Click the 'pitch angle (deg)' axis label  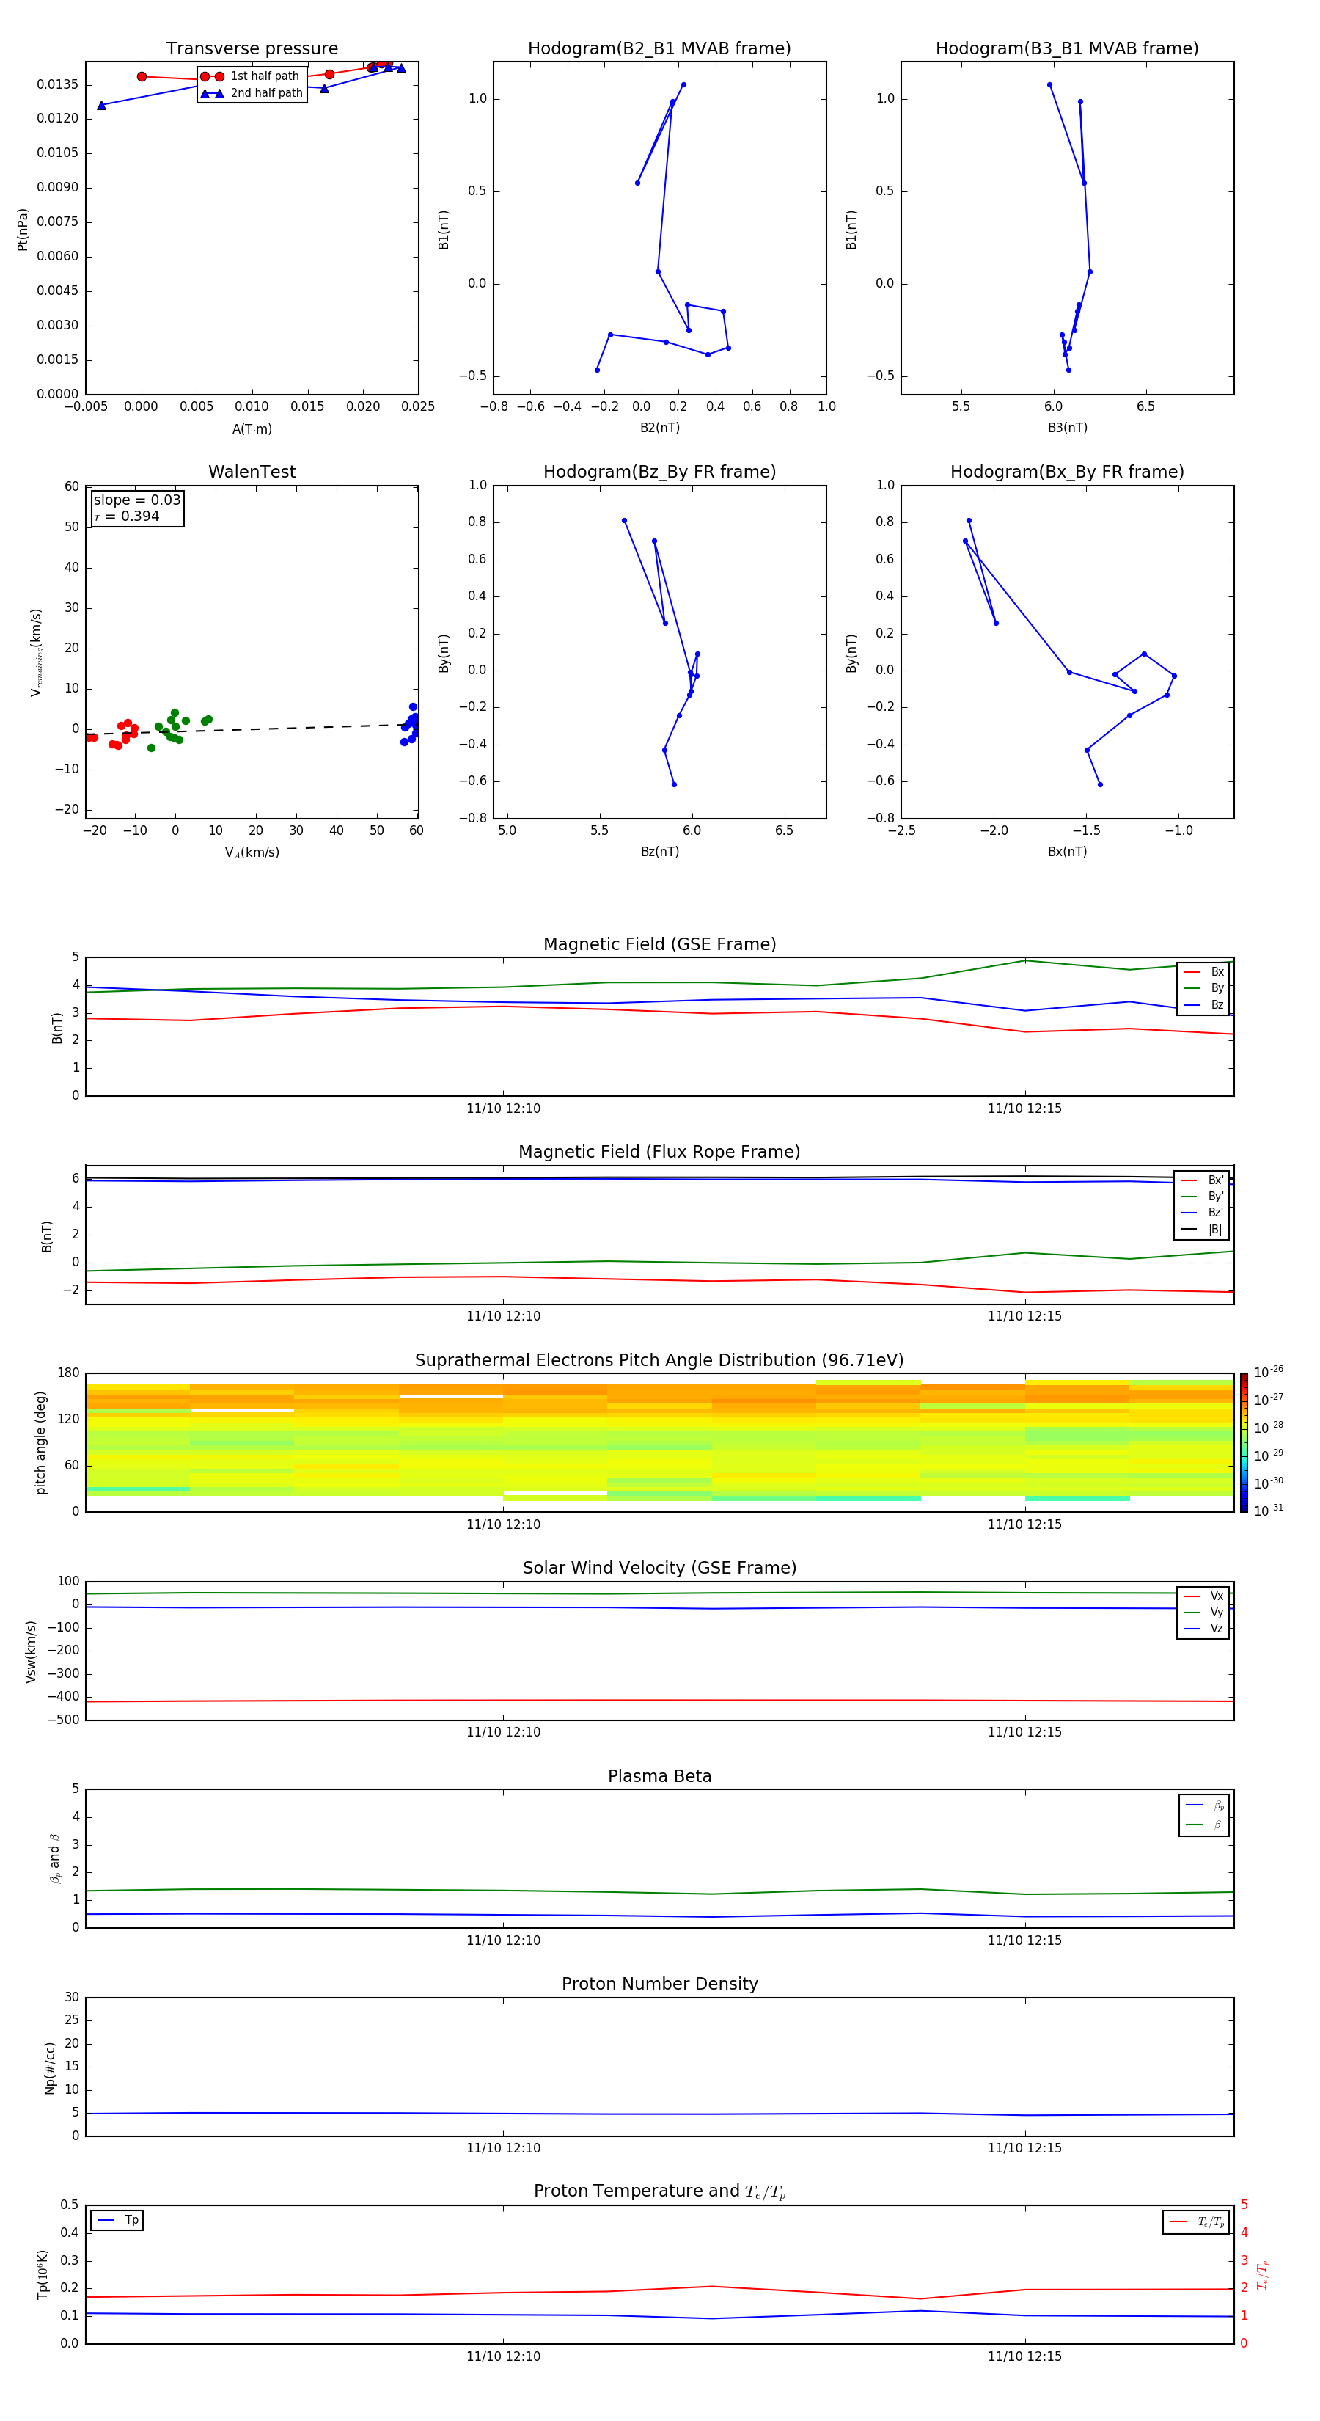40,1442
